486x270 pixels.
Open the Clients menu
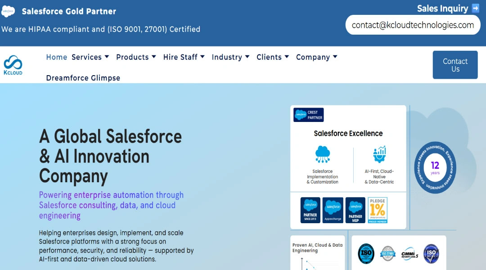click(269, 57)
